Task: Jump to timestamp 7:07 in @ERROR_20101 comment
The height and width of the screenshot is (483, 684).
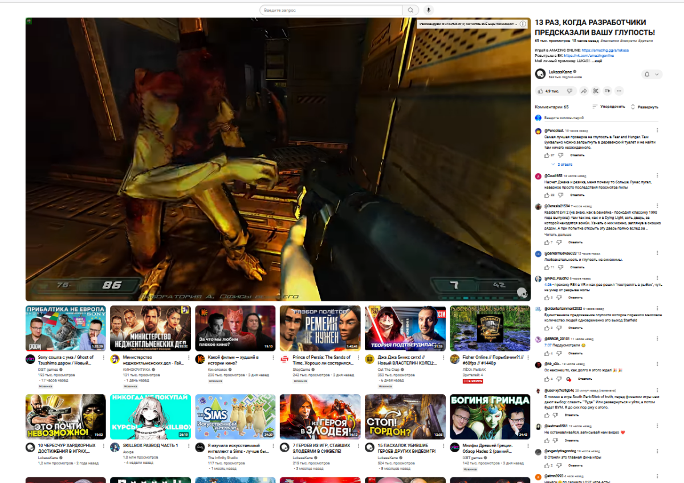Action: click(548, 345)
